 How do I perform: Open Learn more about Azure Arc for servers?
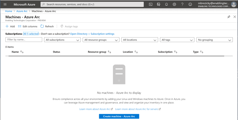pyautogui.click(x=138, y=109)
